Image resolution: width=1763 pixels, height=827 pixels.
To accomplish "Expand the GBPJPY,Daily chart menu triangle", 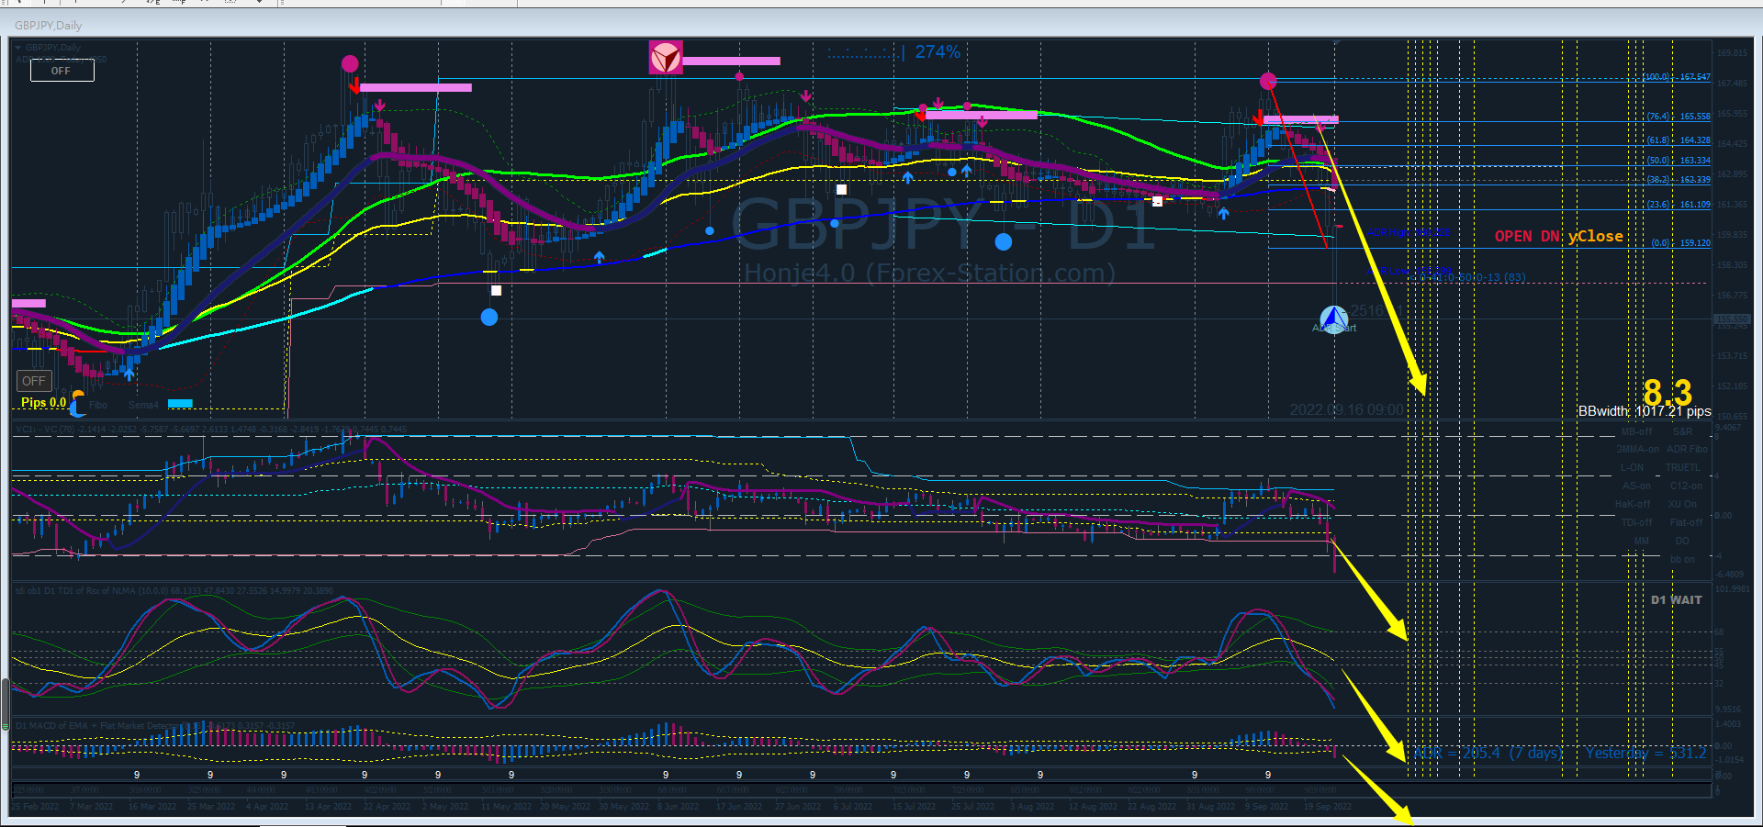I will (x=17, y=48).
